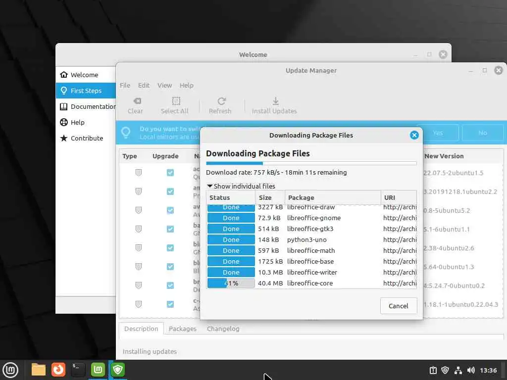Switch to the Changelog tab

pyautogui.click(x=223, y=329)
